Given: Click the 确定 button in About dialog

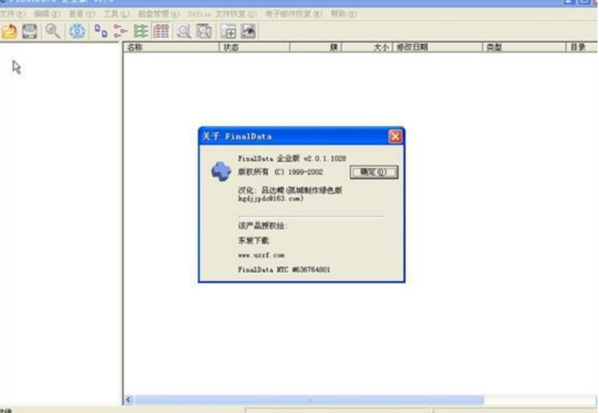Looking at the screenshot, I should 374,172.
